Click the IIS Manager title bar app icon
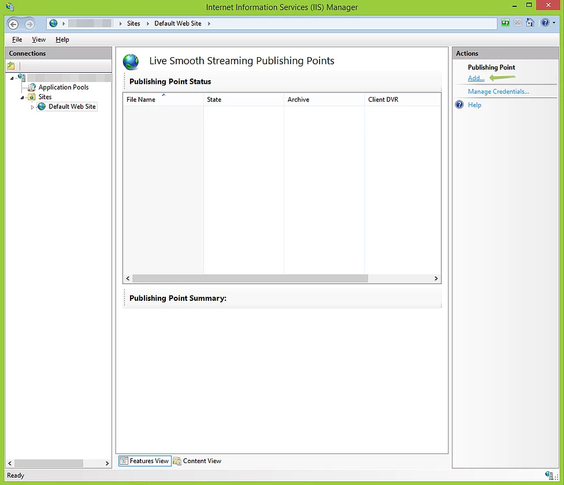This screenshot has width=564, height=485. click(x=10, y=6)
